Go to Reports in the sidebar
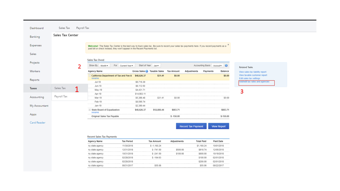The image size is (340, 191). tap(34, 80)
